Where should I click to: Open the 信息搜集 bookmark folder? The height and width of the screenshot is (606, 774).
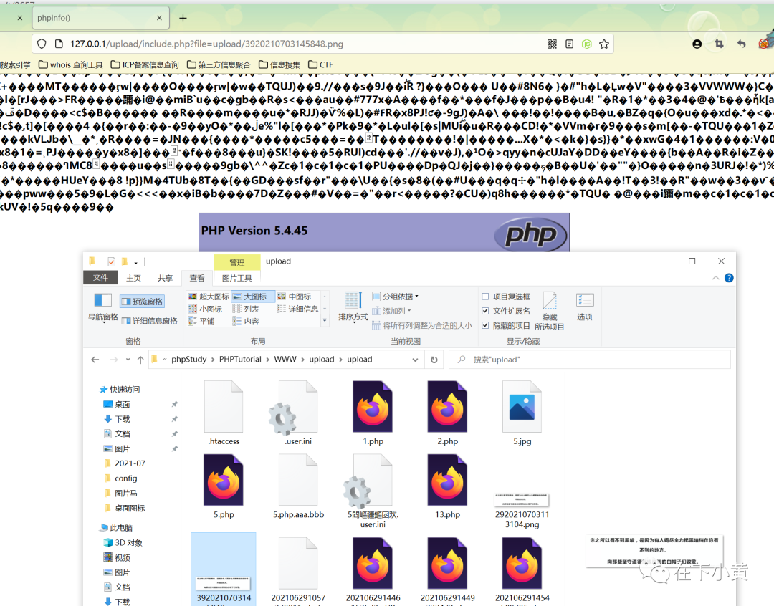pyautogui.click(x=279, y=64)
